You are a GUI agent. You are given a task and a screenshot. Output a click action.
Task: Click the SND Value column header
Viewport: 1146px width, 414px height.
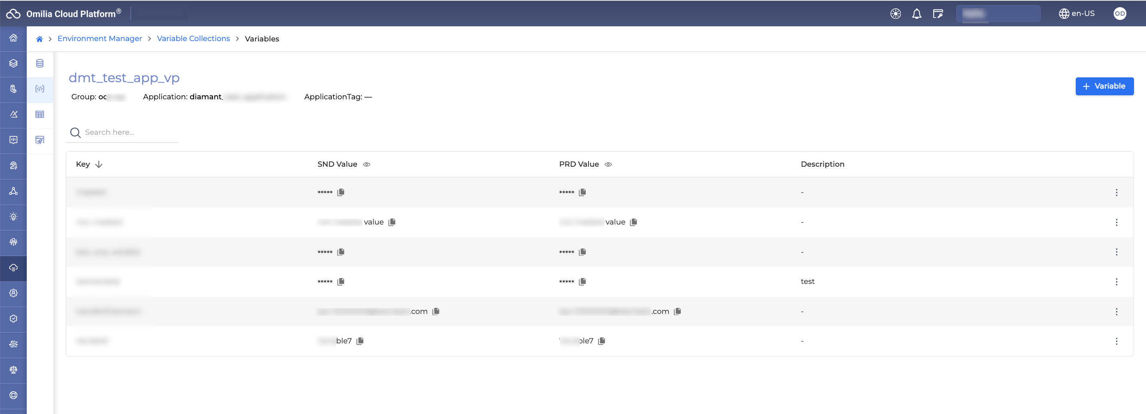pos(337,164)
